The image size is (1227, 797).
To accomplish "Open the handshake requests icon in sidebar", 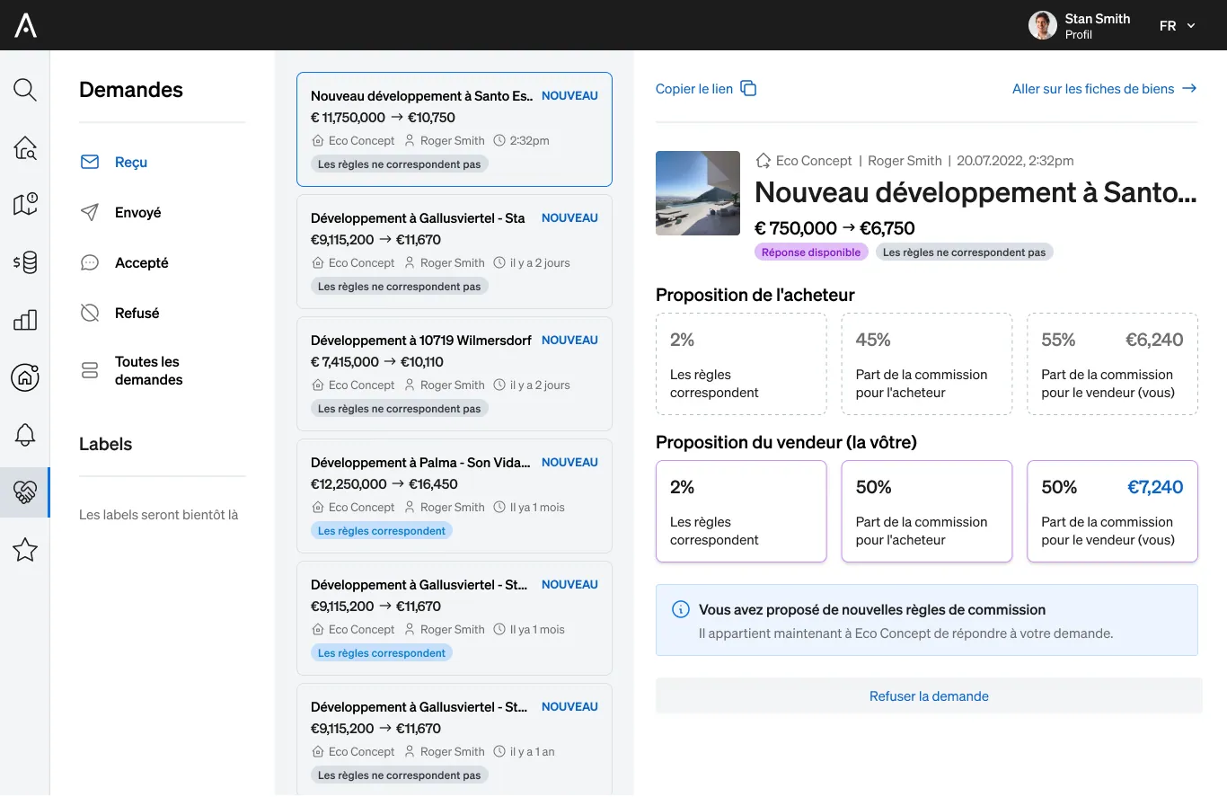I will (x=25, y=492).
